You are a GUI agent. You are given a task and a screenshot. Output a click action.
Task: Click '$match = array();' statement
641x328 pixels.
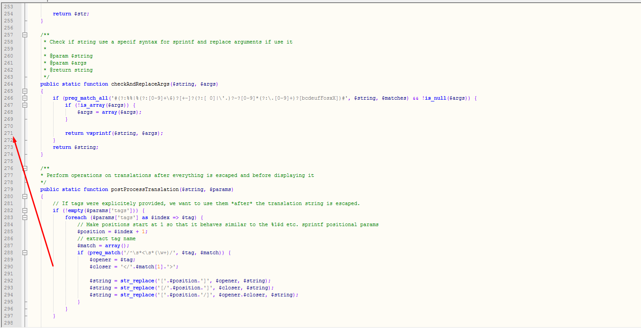click(x=103, y=245)
